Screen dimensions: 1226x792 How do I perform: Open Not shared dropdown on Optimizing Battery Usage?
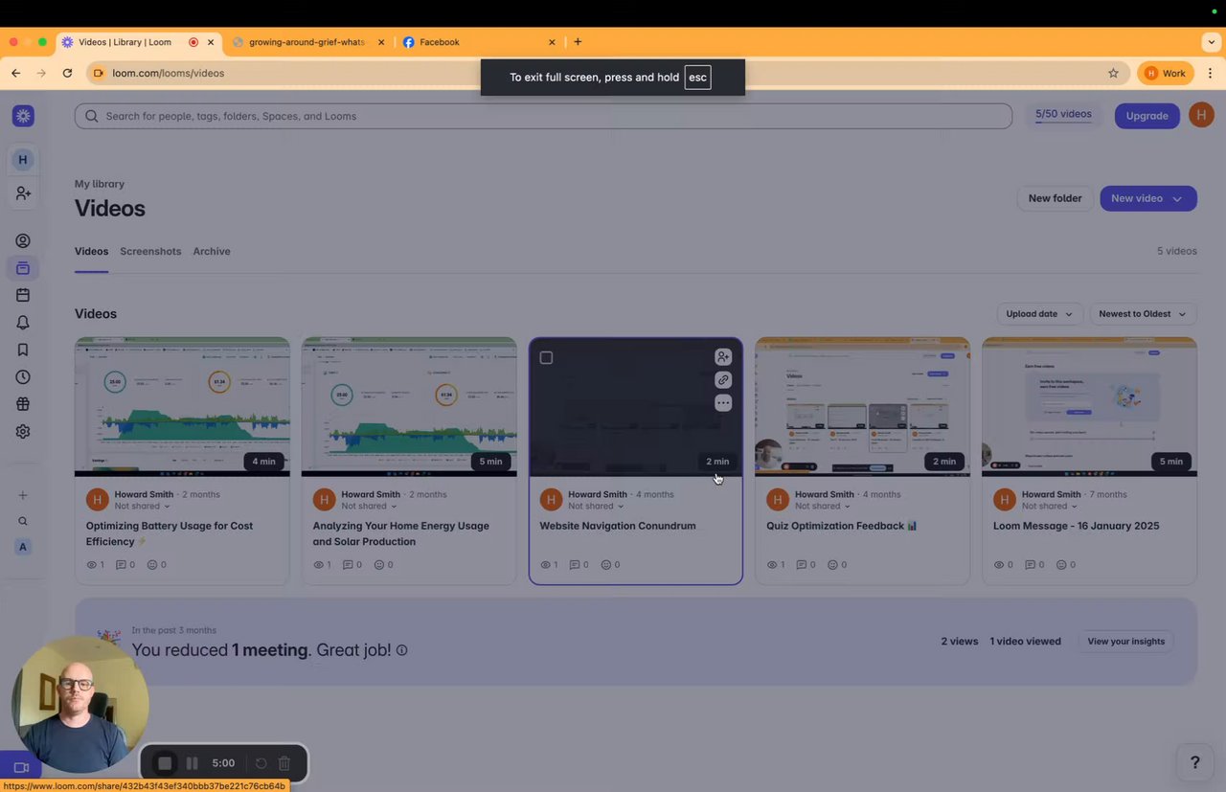point(142,506)
